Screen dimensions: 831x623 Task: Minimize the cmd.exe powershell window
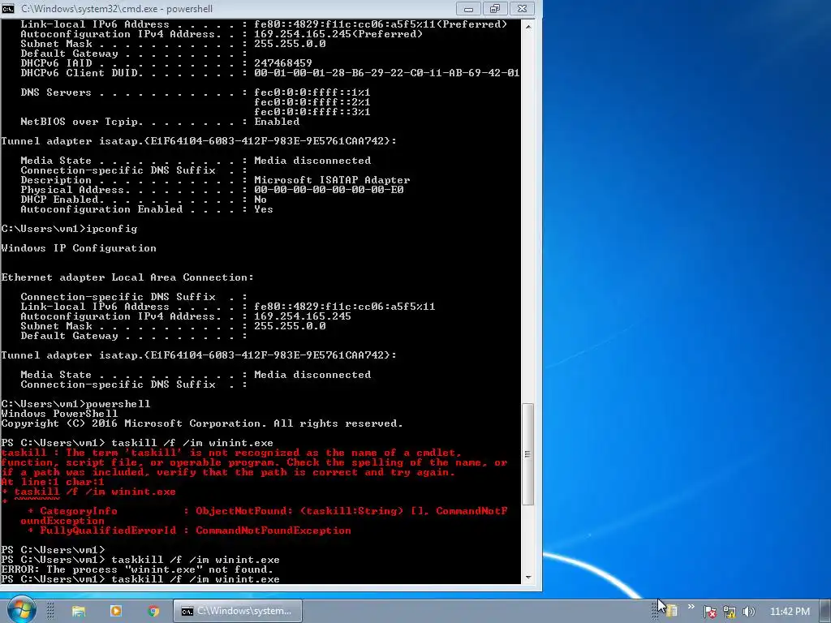[x=468, y=8]
